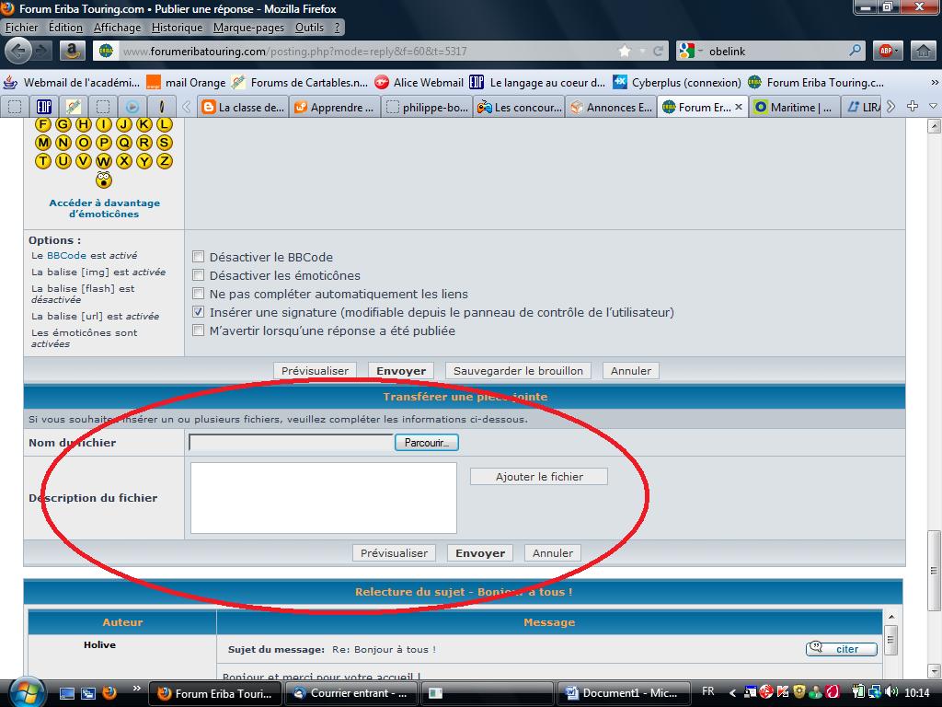Reload the page with refresh icon
This screenshot has width=942, height=707.
point(658,52)
